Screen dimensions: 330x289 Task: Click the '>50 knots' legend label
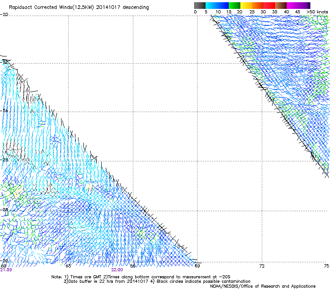[317, 12]
